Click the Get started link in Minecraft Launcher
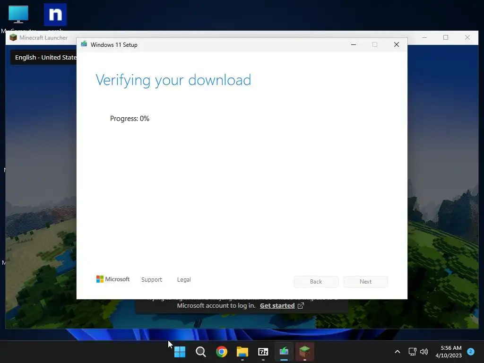The height and width of the screenshot is (363, 484). [x=277, y=306]
